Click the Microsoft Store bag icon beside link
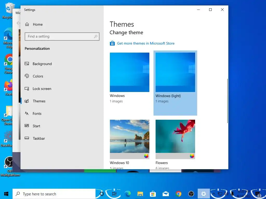This screenshot has width=266, height=199. [x=112, y=43]
